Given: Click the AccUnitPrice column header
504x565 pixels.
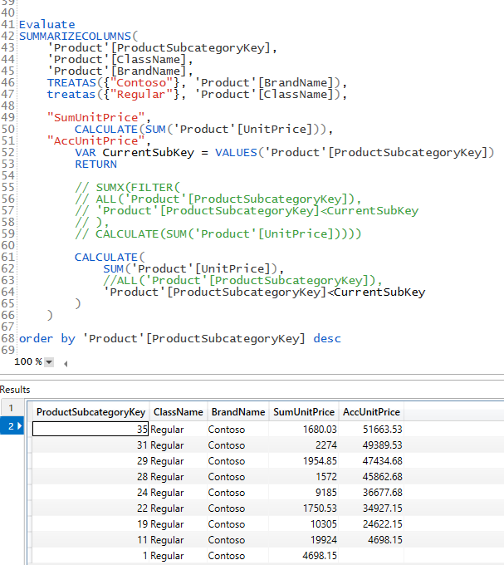Looking at the screenshot, I should 371,412.
